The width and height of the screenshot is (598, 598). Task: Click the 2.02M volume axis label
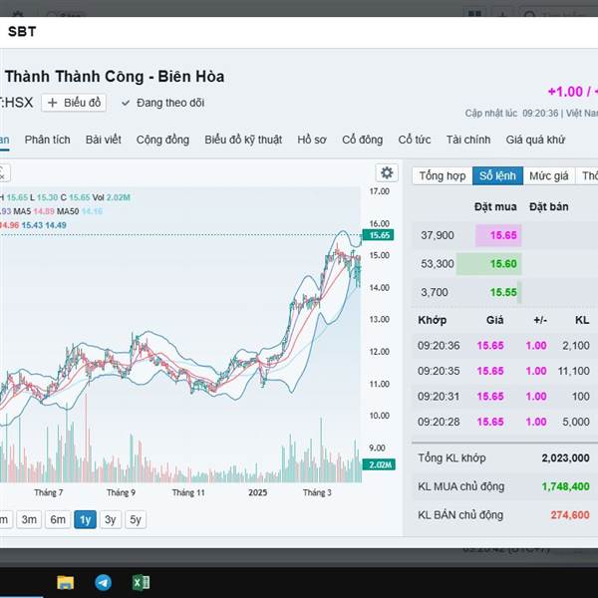[379, 464]
